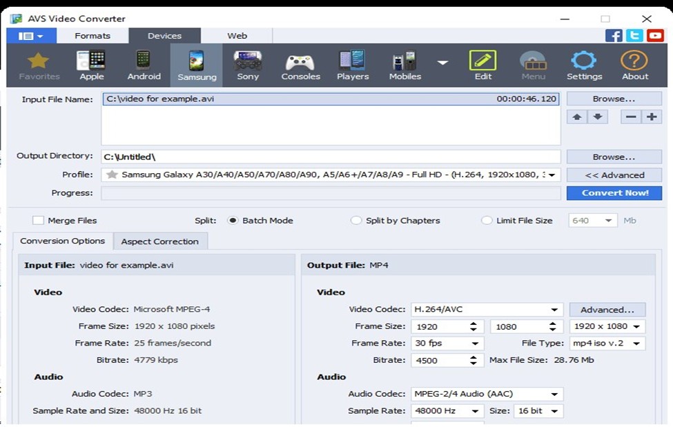Click Browse next to Output Directory
Viewport: 673px width, 427px height.
click(614, 157)
